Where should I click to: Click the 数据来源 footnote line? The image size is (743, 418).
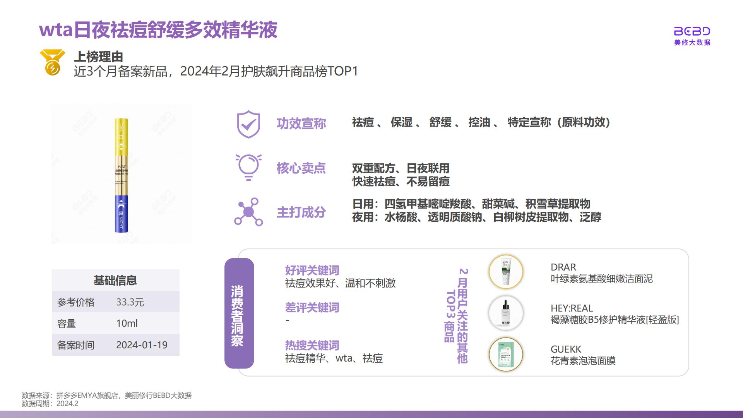[106, 396]
